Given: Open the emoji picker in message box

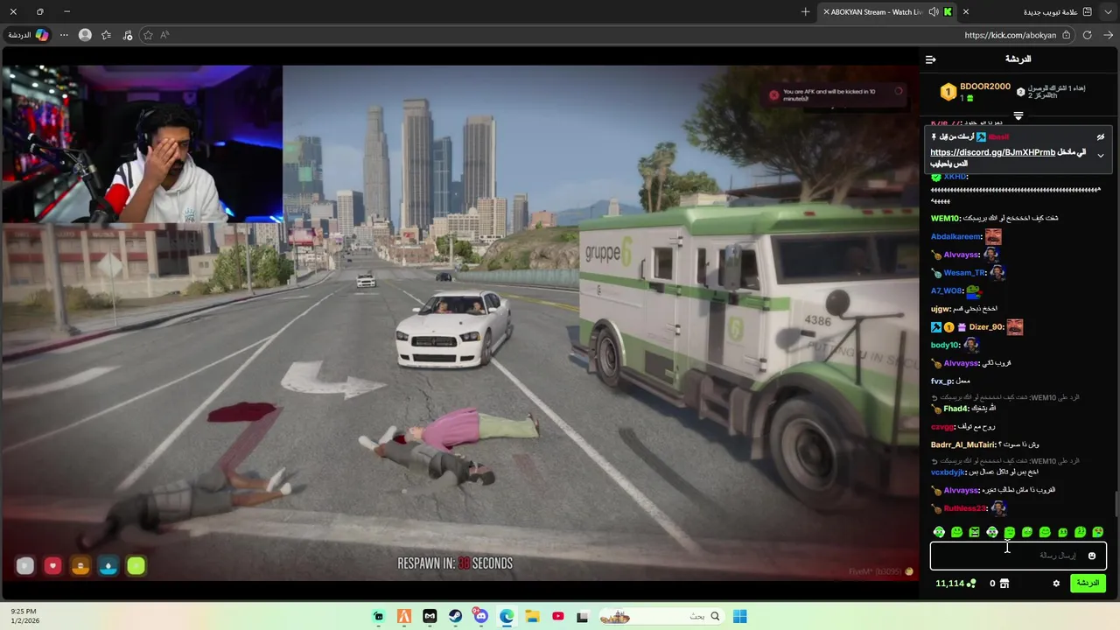Looking at the screenshot, I should [1091, 556].
